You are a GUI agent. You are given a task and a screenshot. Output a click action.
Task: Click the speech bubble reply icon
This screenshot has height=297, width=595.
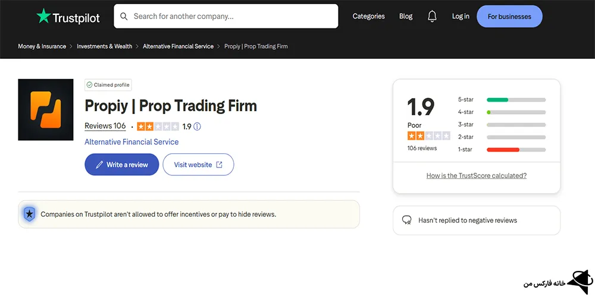pyautogui.click(x=407, y=220)
